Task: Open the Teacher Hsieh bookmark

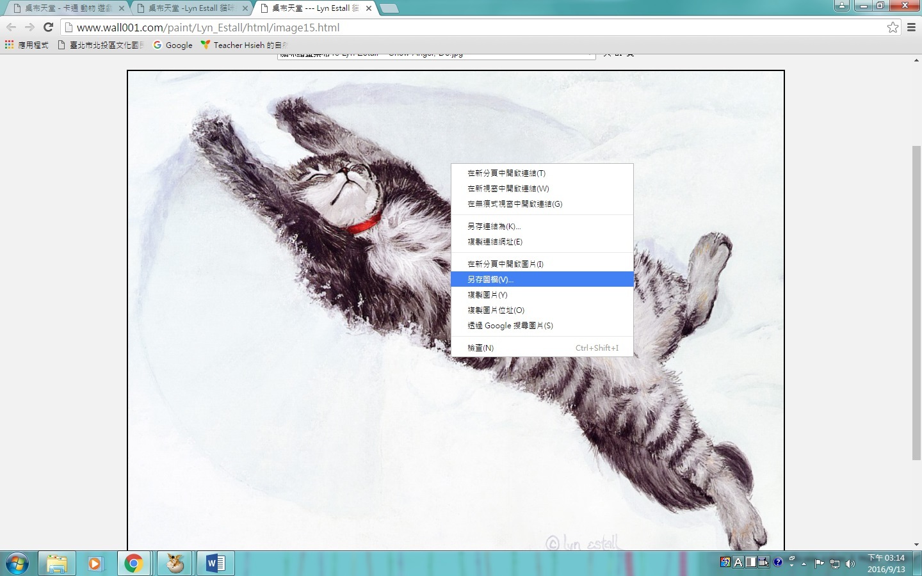Action: pos(244,45)
